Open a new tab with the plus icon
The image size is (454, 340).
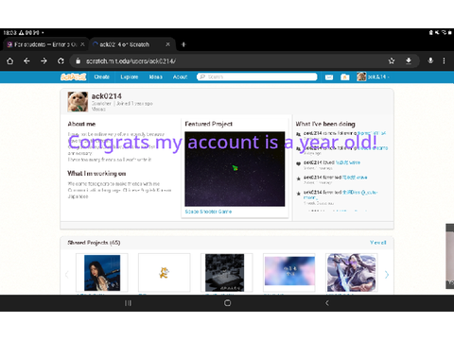pyautogui.click(x=183, y=44)
